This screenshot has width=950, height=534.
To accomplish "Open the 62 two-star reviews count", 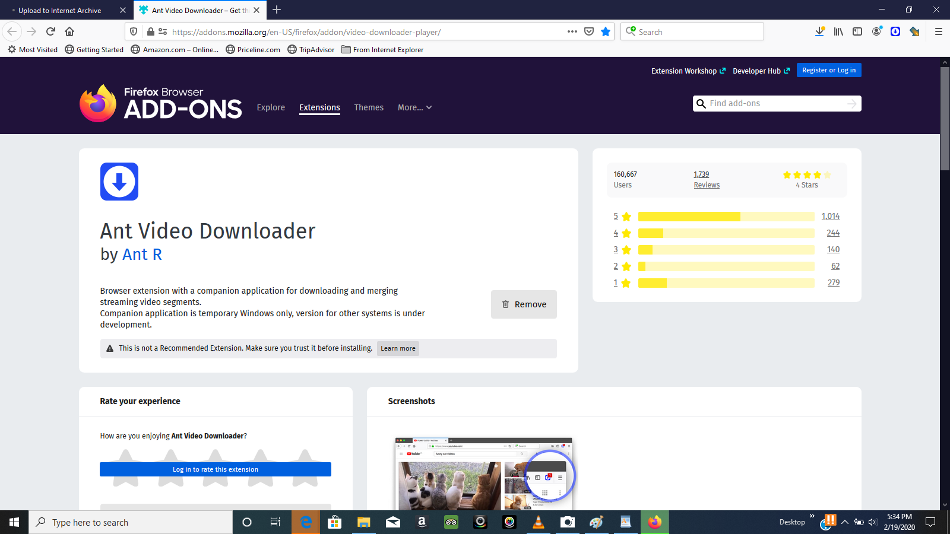I will point(835,266).
